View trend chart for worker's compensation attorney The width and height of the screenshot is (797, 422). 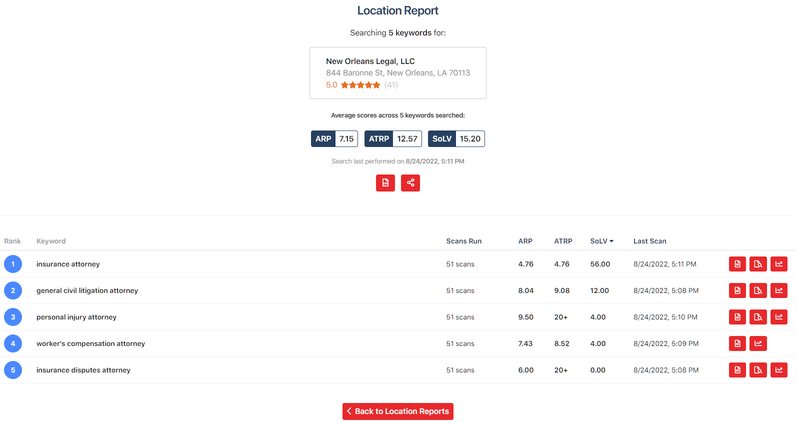pos(758,343)
